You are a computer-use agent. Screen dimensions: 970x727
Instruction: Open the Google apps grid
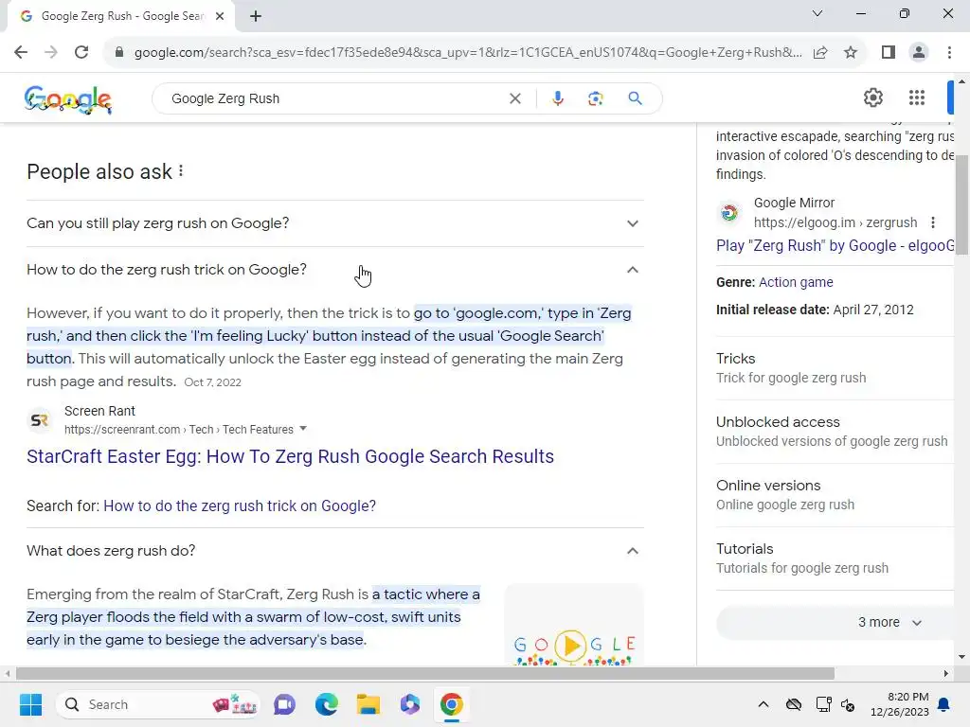917,98
